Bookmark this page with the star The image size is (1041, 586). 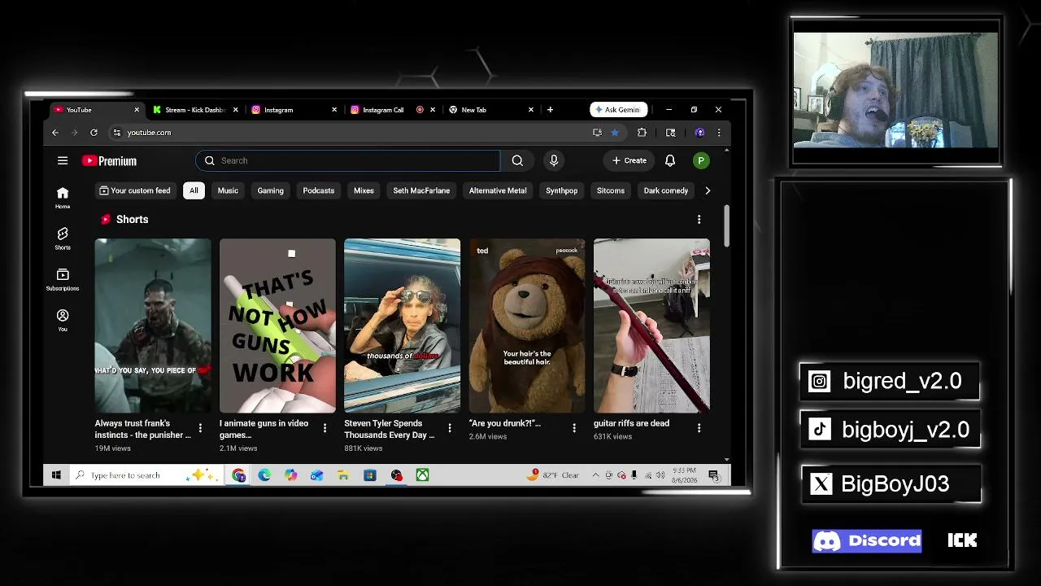tap(615, 133)
